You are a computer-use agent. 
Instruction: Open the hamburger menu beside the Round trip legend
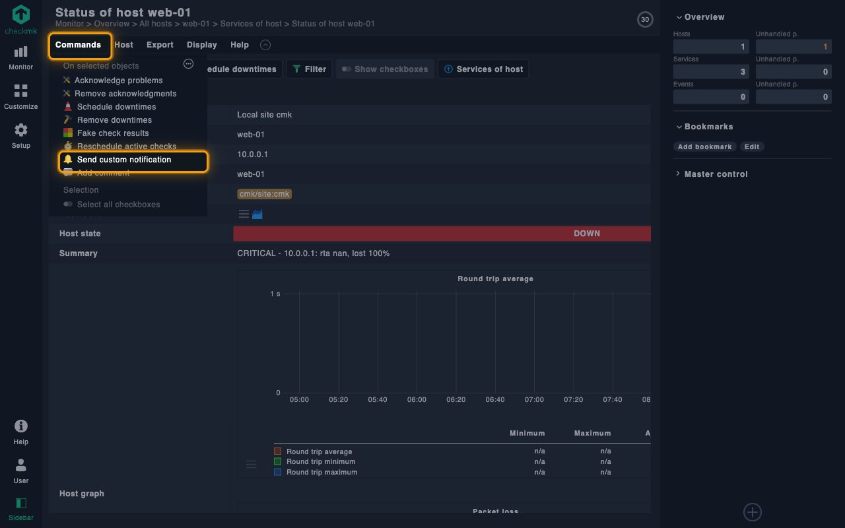[x=251, y=465]
